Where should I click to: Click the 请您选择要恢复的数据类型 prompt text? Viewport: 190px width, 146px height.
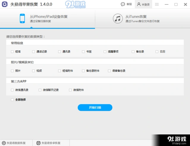click(x=26, y=36)
